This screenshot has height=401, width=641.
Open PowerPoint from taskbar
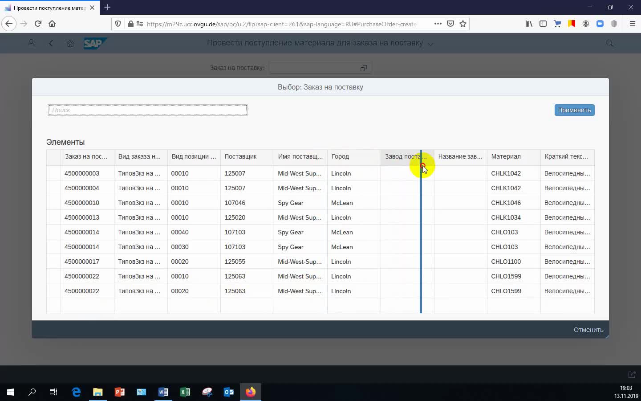(x=119, y=392)
